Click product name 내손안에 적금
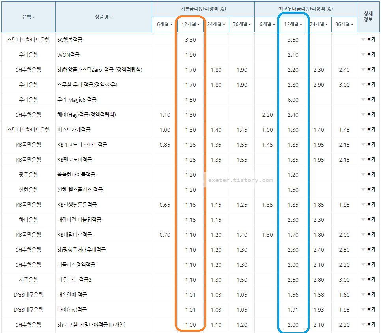381x333 pixels. point(72,295)
